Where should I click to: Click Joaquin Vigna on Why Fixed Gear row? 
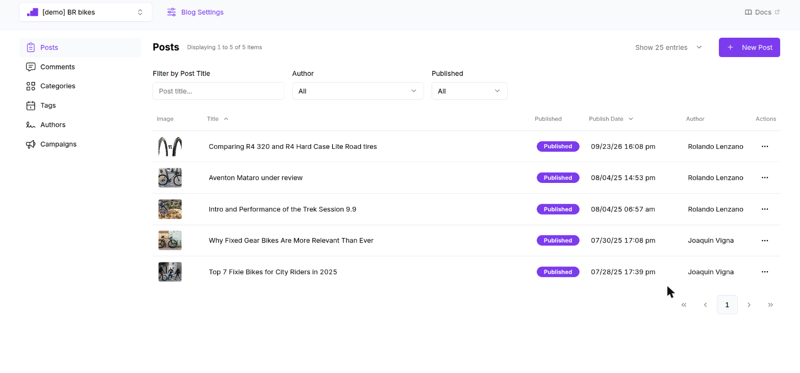pos(711,241)
